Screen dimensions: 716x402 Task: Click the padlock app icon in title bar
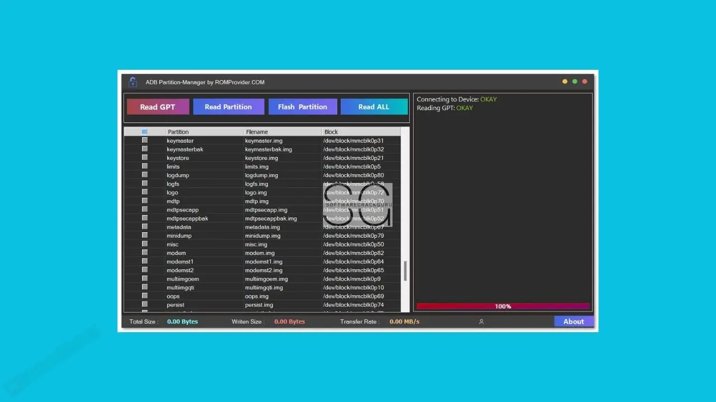click(133, 82)
